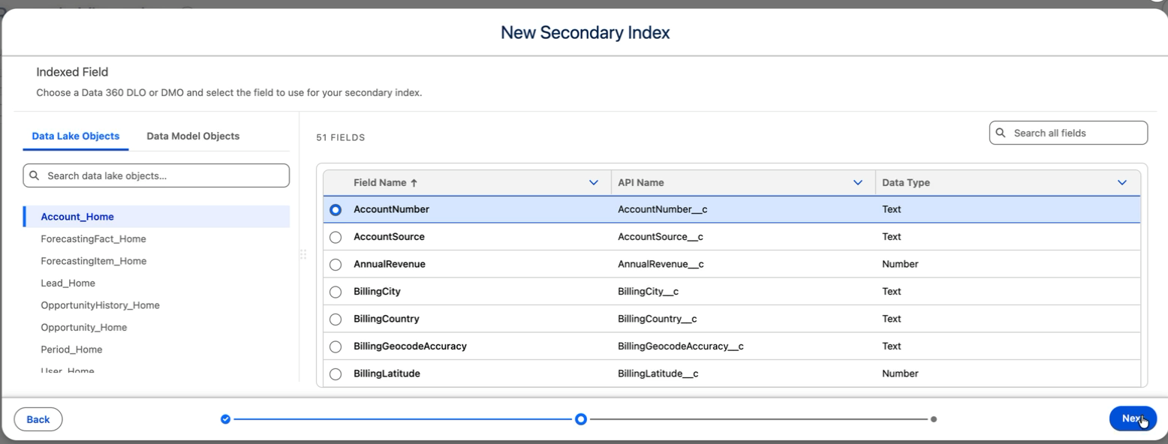Focus the Search all fields box
The width and height of the screenshot is (1168, 444).
1068,133
